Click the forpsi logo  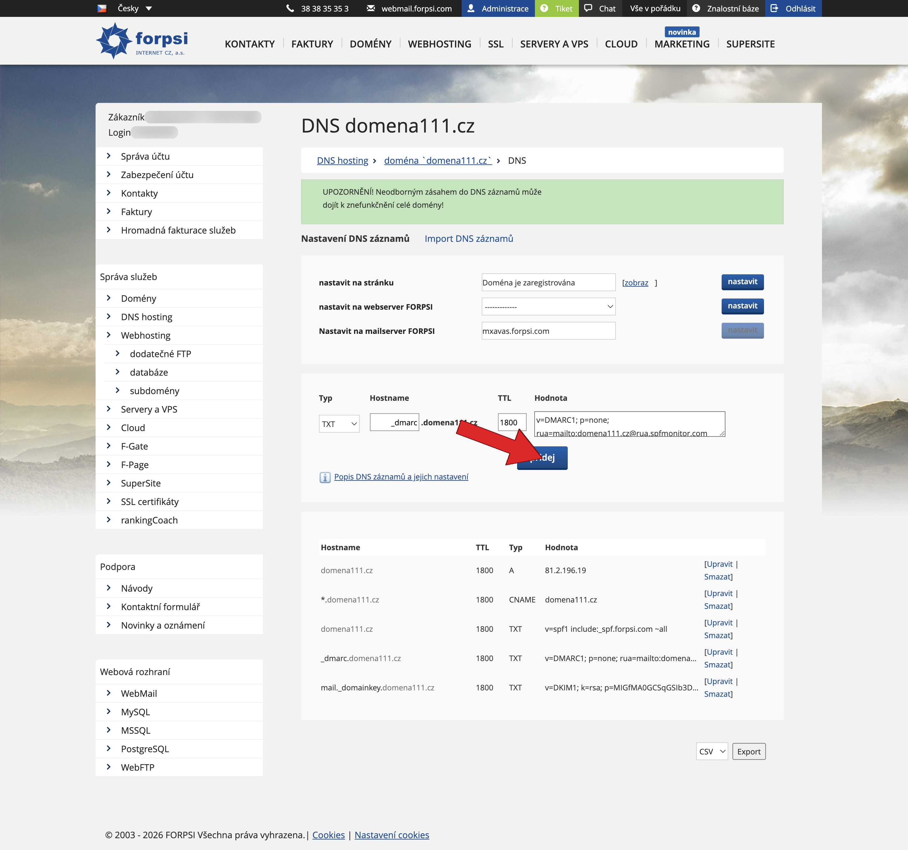(141, 40)
